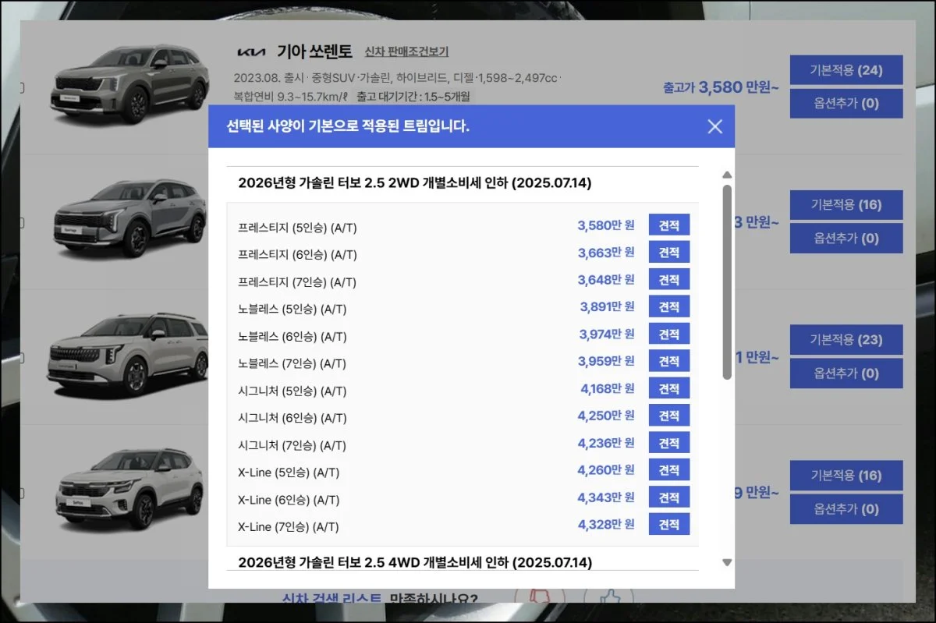This screenshot has height=623, width=936.
Task: Click the fourth car's thumbnail image
Action: click(130, 487)
